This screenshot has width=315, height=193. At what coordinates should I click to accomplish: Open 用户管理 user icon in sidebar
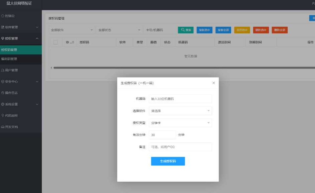click(x=3, y=70)
